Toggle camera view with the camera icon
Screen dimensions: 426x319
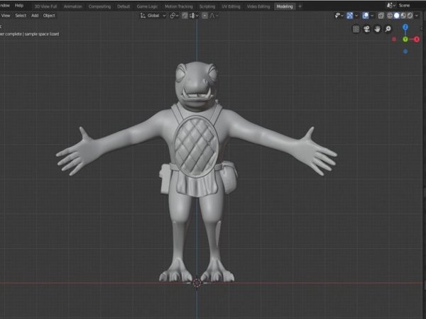coord(367,29)
